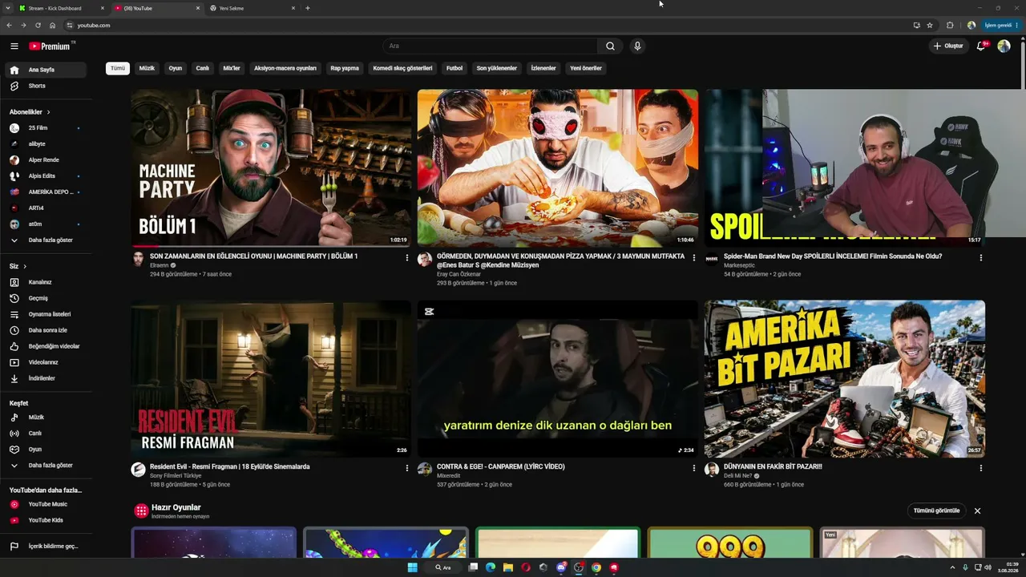The image size is (1026, 577).
Task: Open the Elraenn channel link
Action: 160,265
